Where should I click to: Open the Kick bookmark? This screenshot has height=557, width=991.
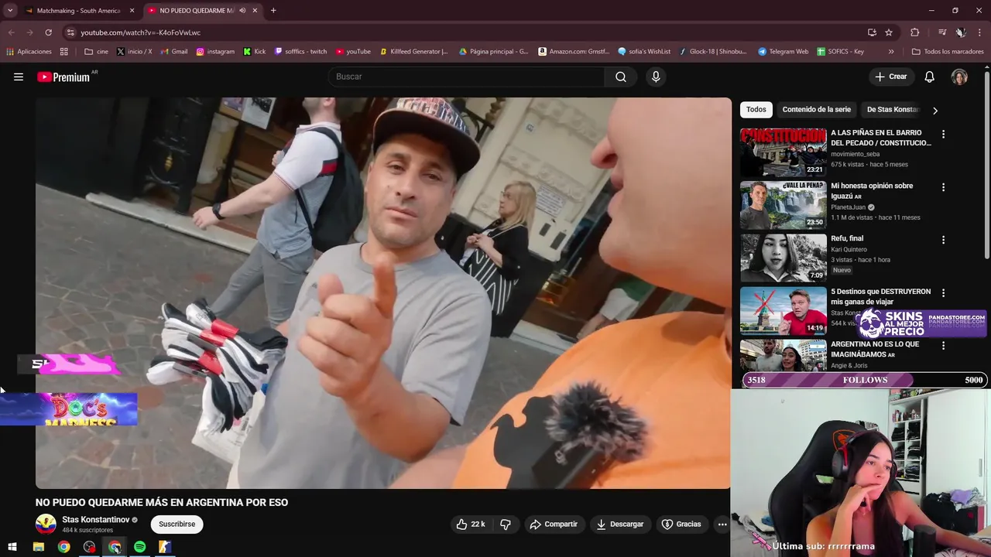(254, 52)
